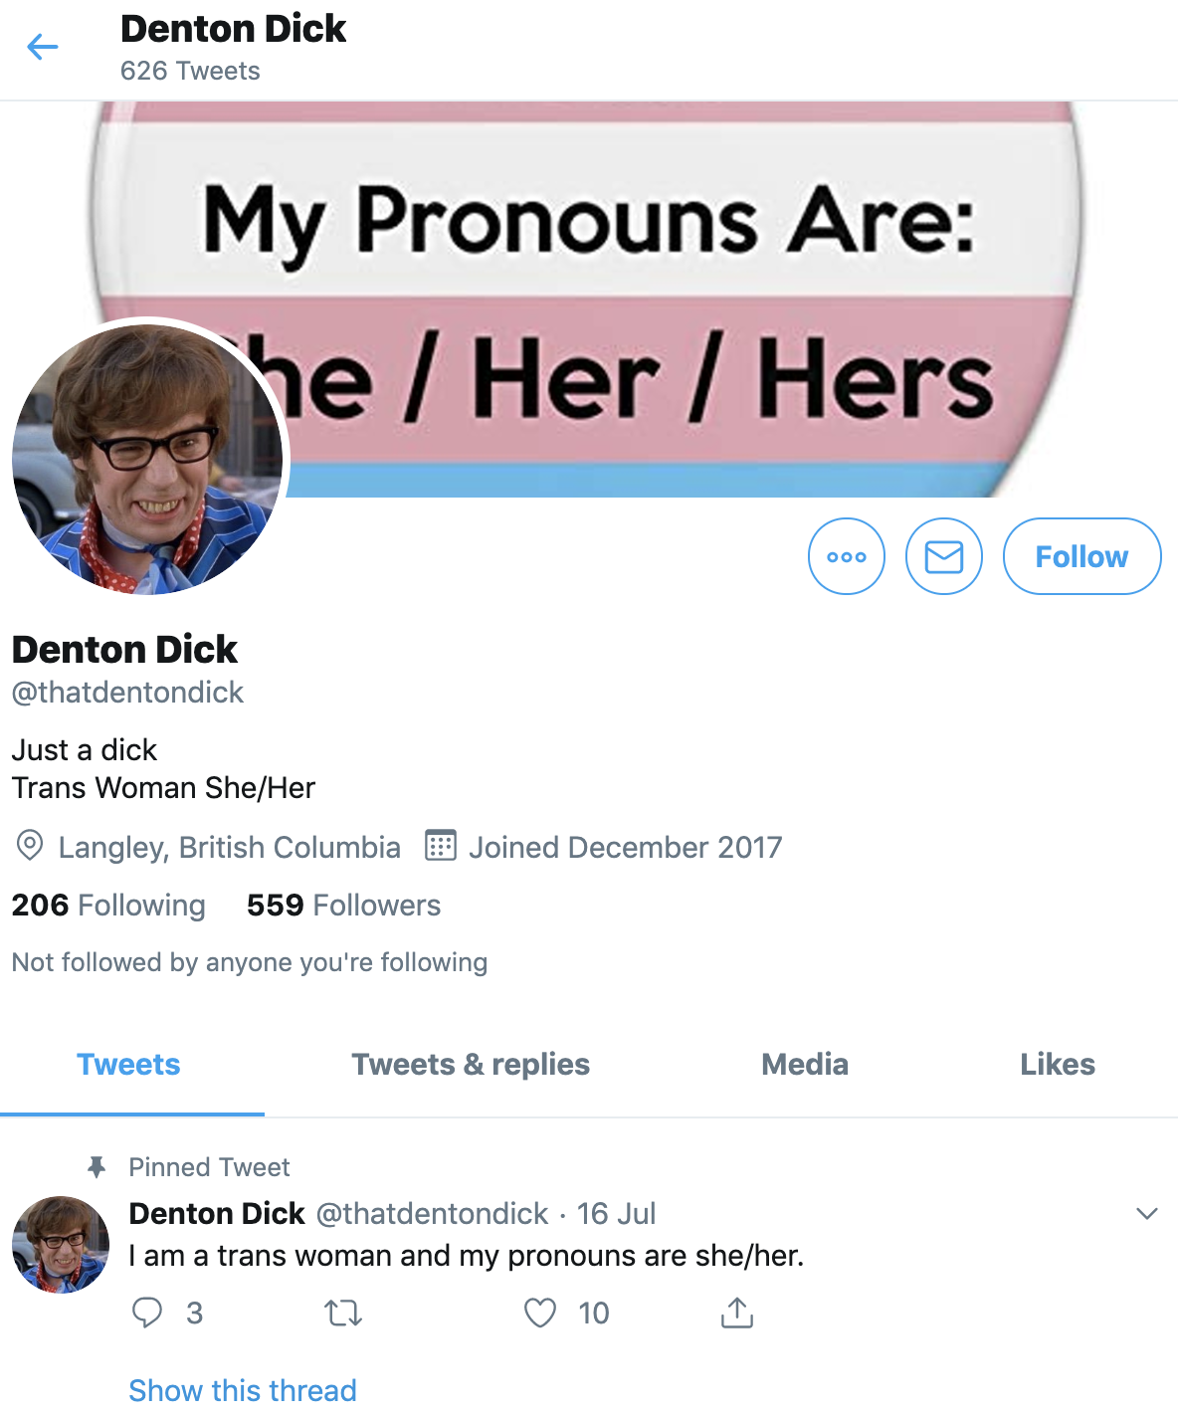Open the large profile picture
The width and height of the screenshot is (1178, 1417).
point(147,460)
